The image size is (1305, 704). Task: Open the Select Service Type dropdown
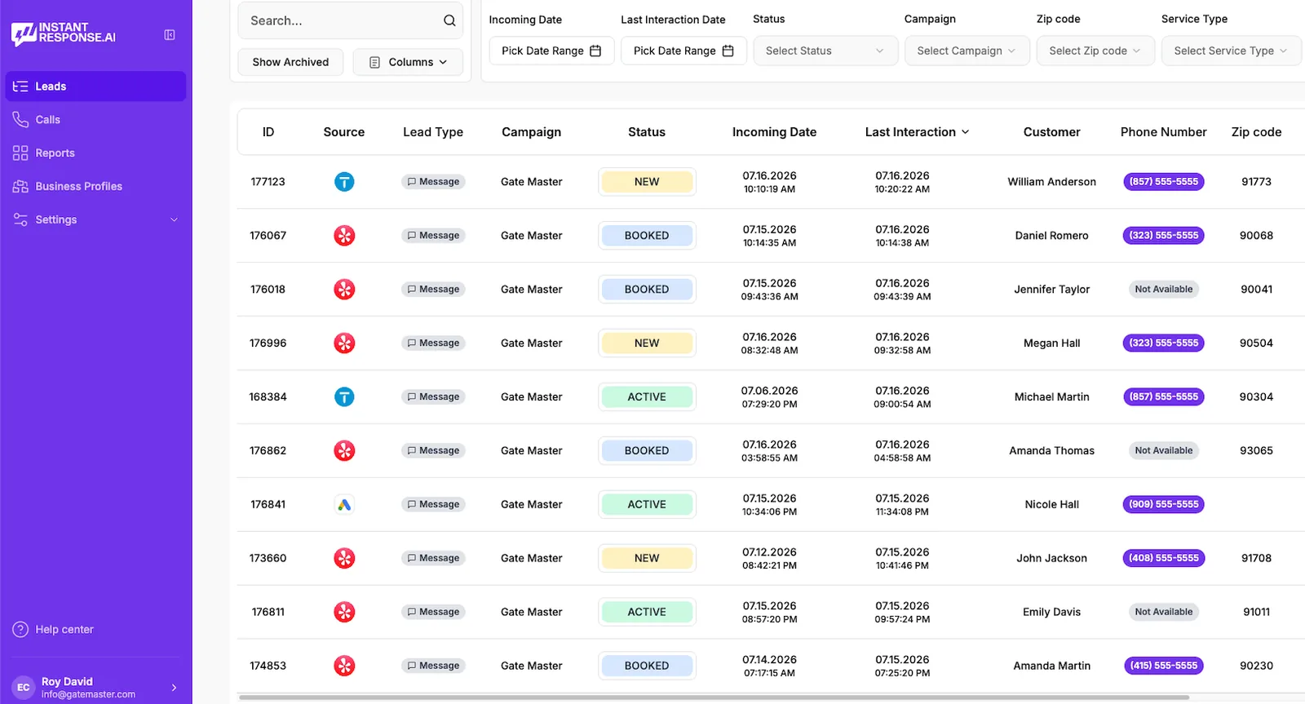pos(1231,51)
